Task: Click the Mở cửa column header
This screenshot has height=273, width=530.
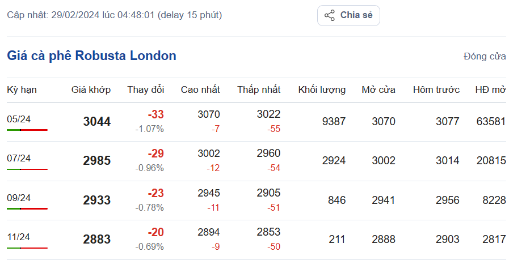Action: click(378, 89)
